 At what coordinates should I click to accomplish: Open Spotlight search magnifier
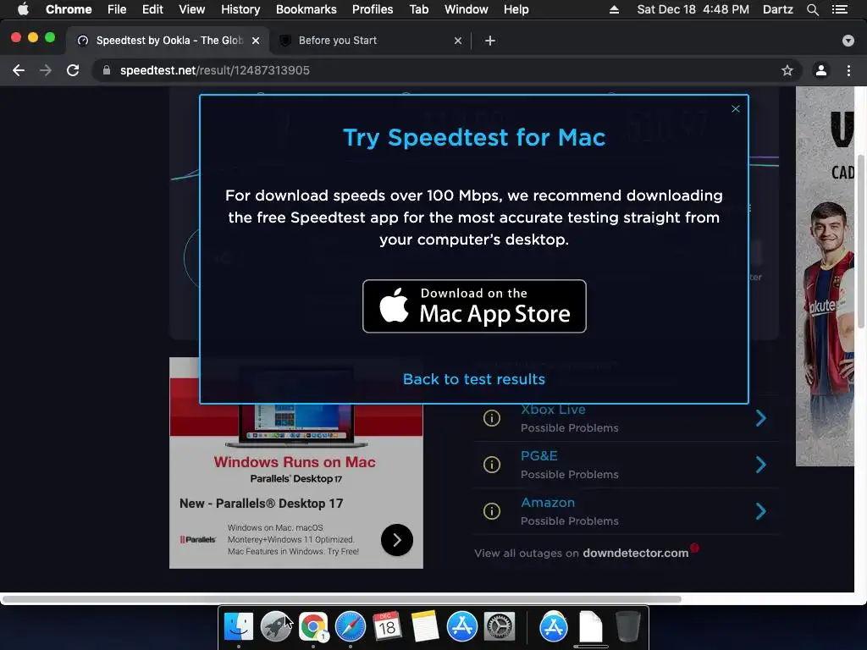[x=812, y=9]
